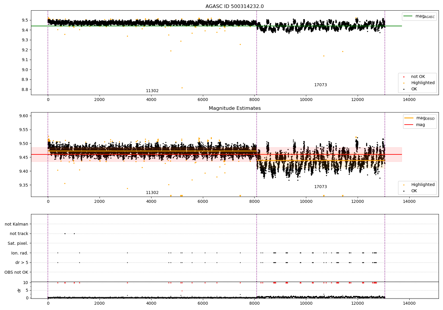Image resolution: width=443 pixels, height=310 pixels.
Task: Click "Highlighted" in the Magnitude Estimates legend
Action: coord(419,185)
